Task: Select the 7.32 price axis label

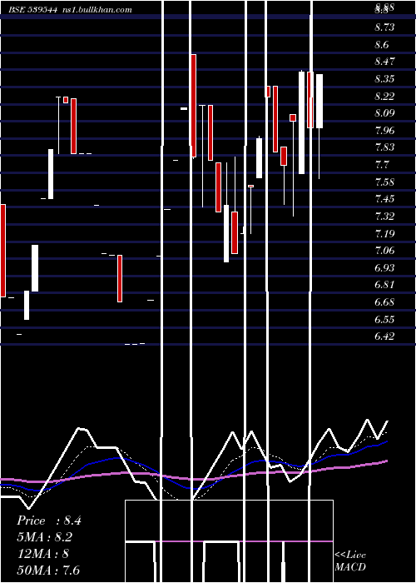Action: [x=384, y=217]
